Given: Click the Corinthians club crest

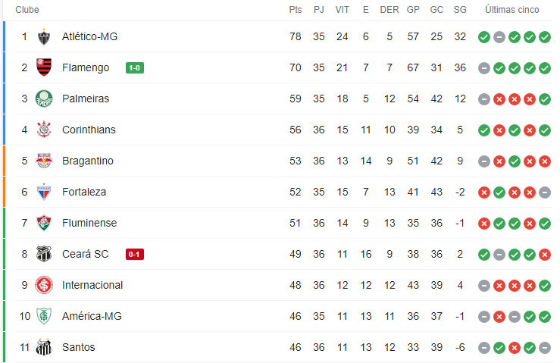Looking at the screenshot, I should point(44,130).
